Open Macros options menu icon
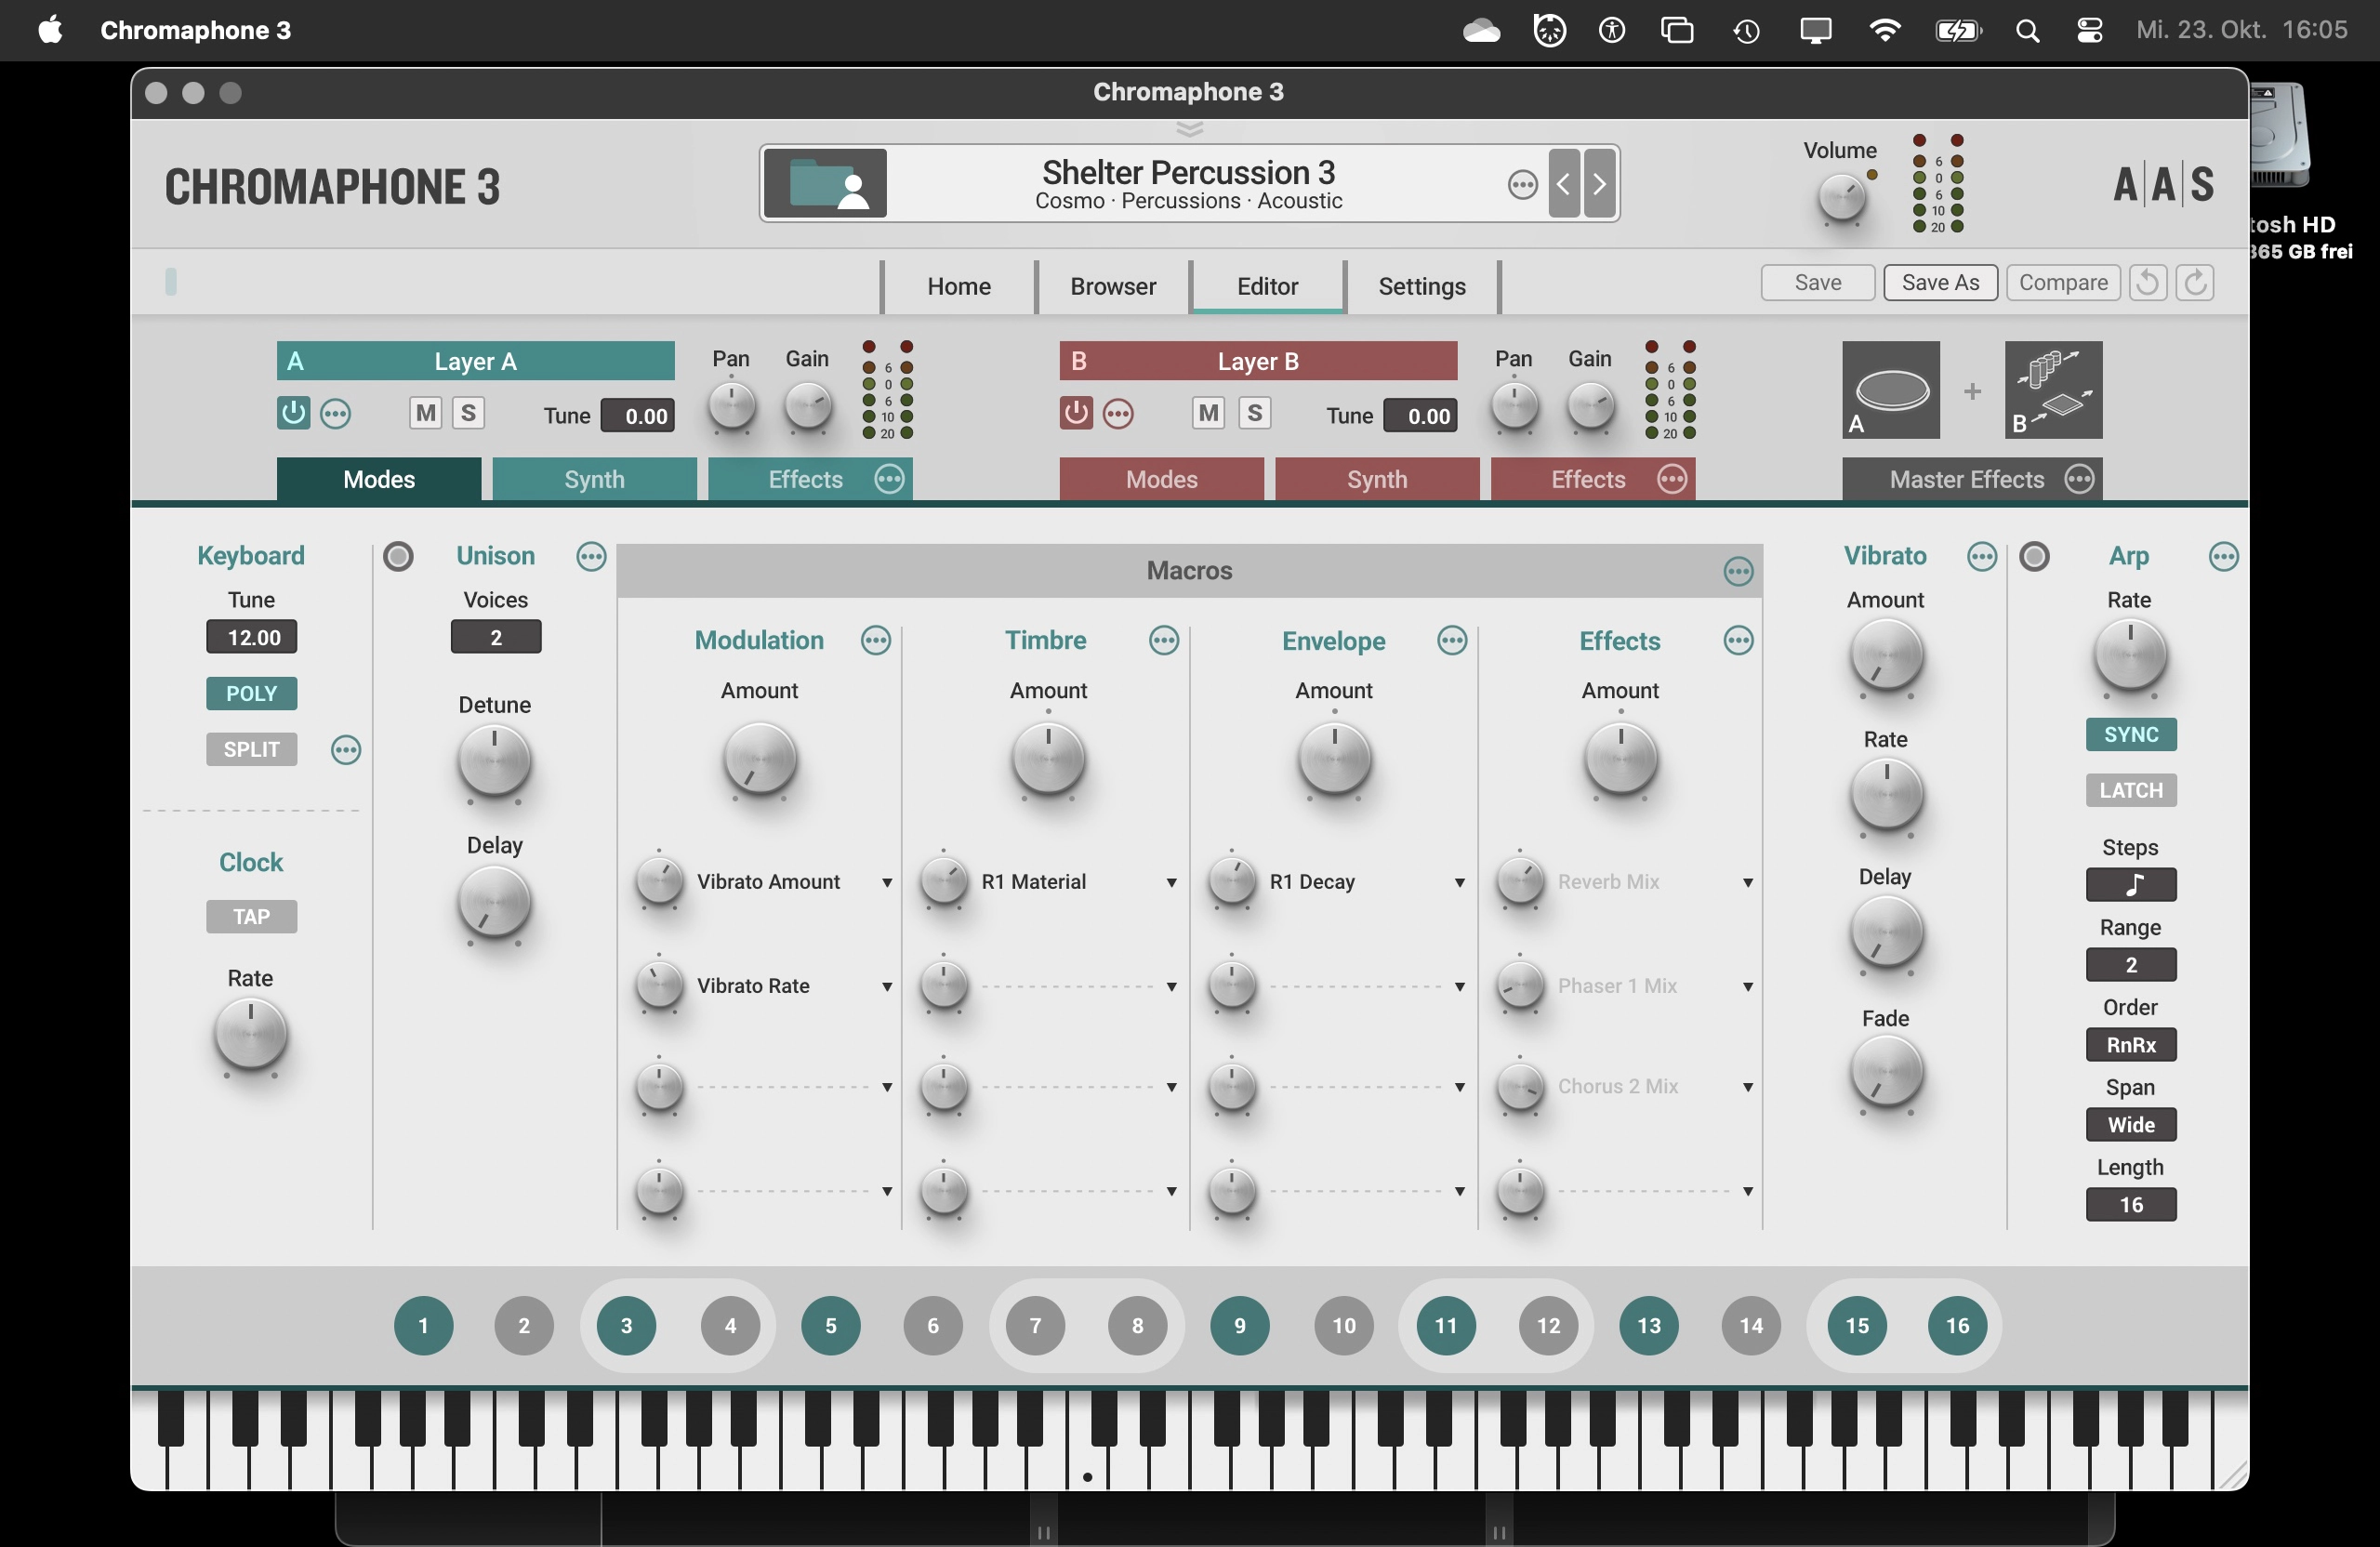This screenshot has width=2380, height=1547. click(x=1738, y=571)
